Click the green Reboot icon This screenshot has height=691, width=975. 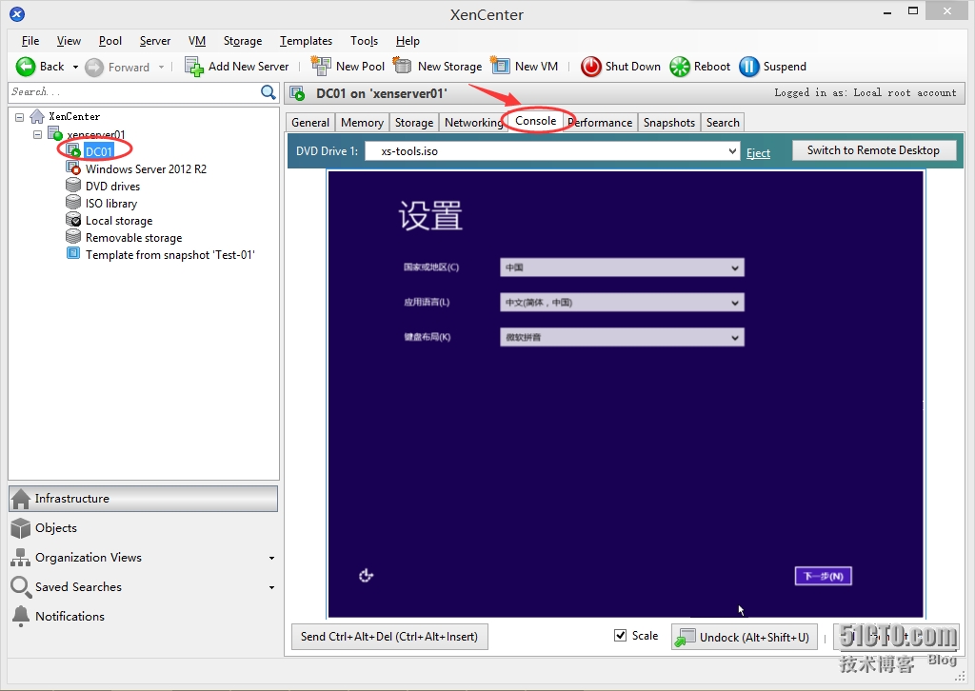680,67
